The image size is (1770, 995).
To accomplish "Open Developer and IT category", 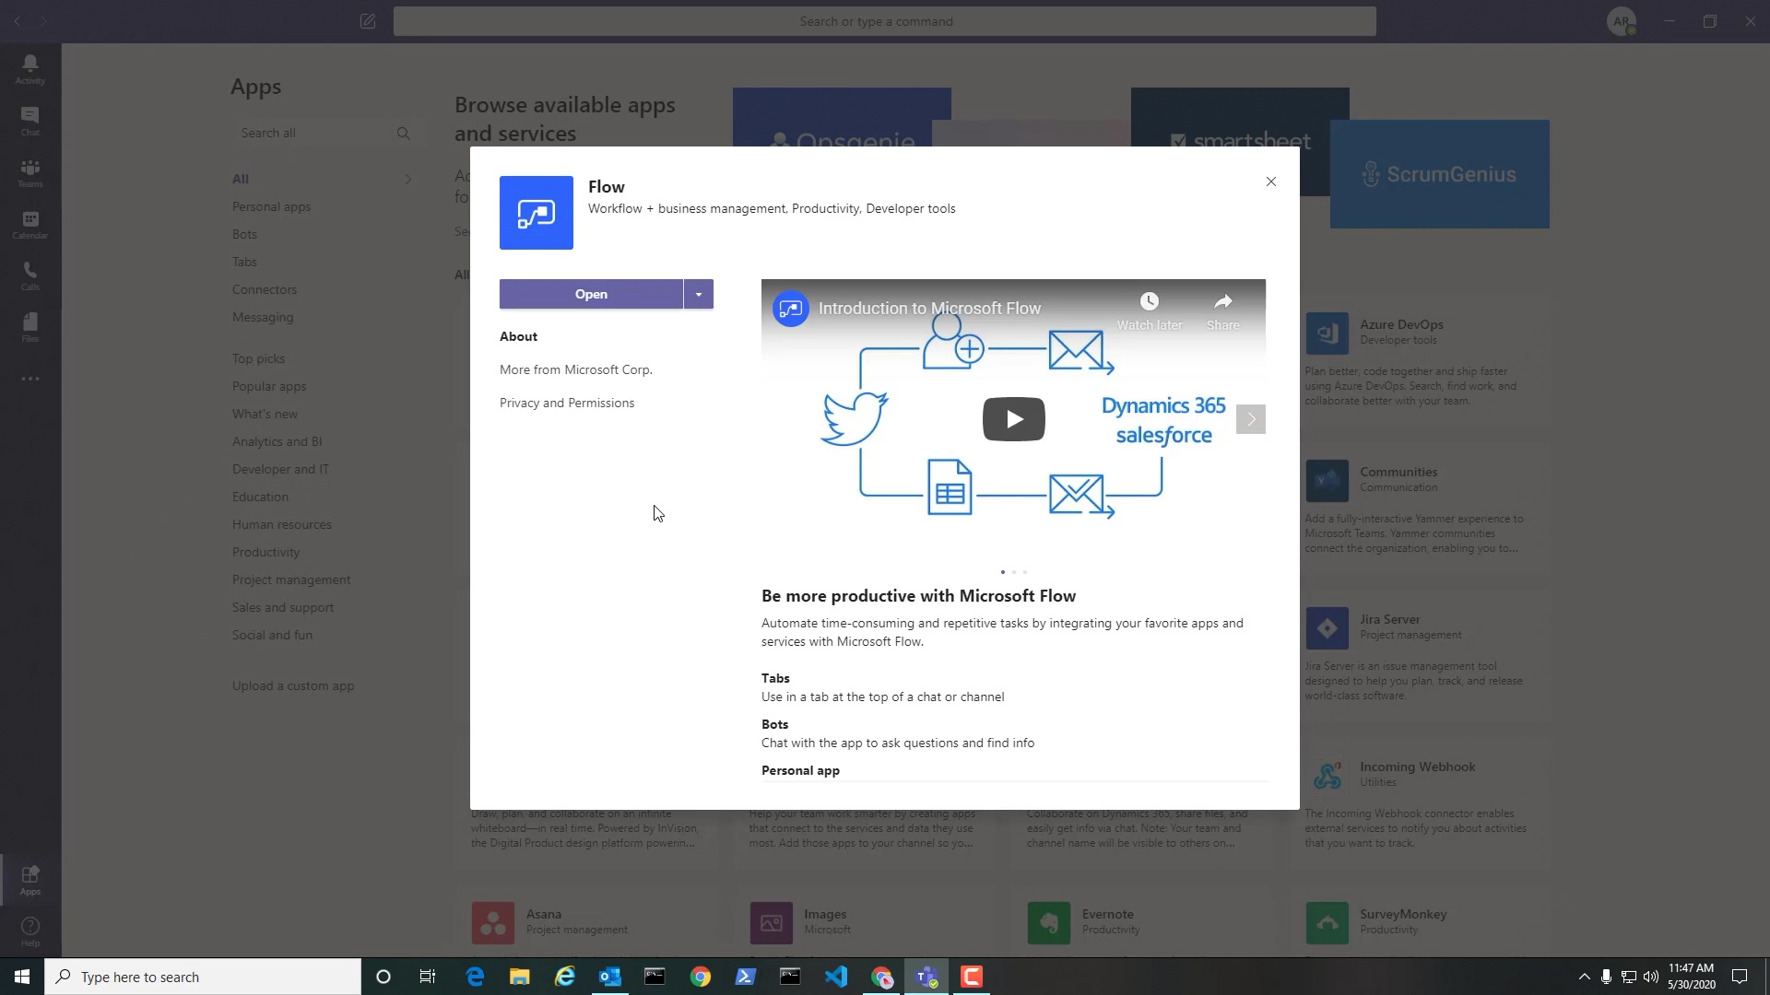I will click(280, 469).
